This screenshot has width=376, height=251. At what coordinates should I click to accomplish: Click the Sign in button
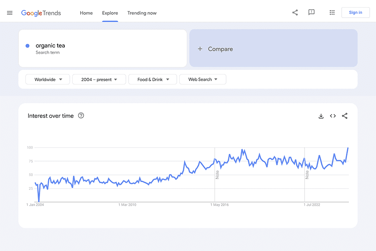pos(356,13)
